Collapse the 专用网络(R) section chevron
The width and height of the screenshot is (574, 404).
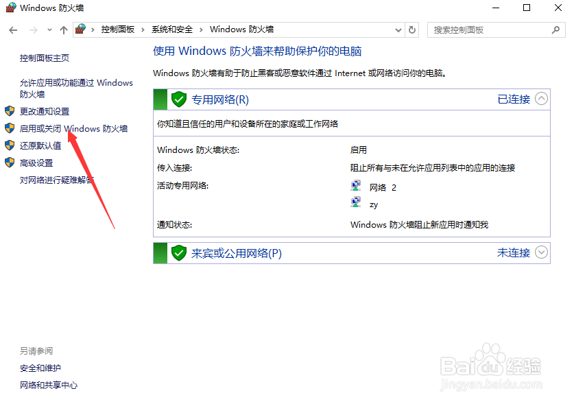coord(541,99)
